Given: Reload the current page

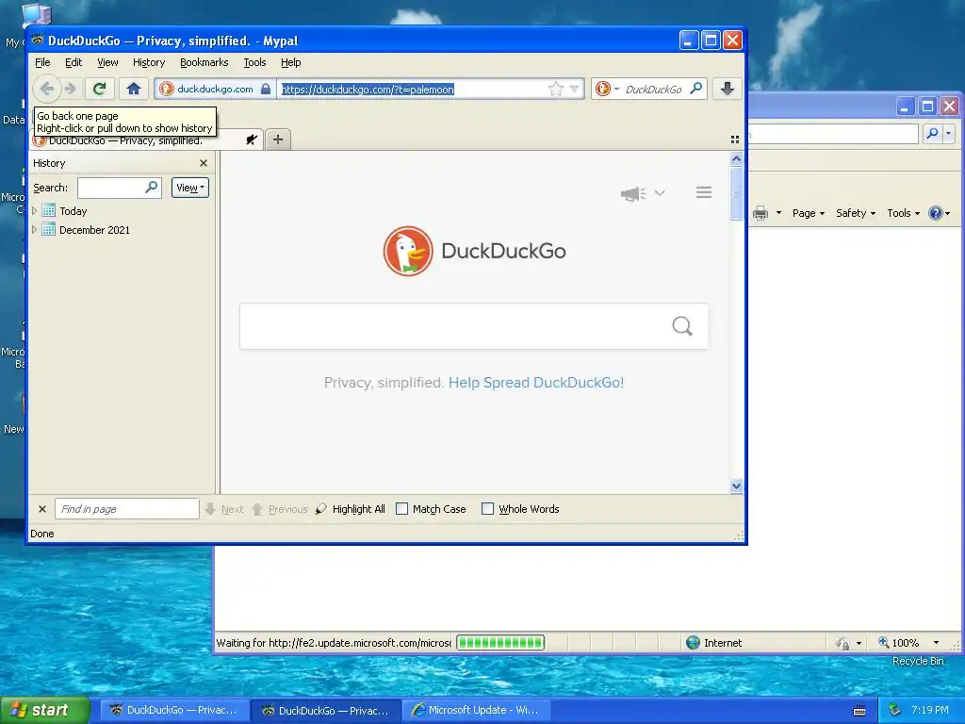Looking at the screenshot, I should (99, 90).
